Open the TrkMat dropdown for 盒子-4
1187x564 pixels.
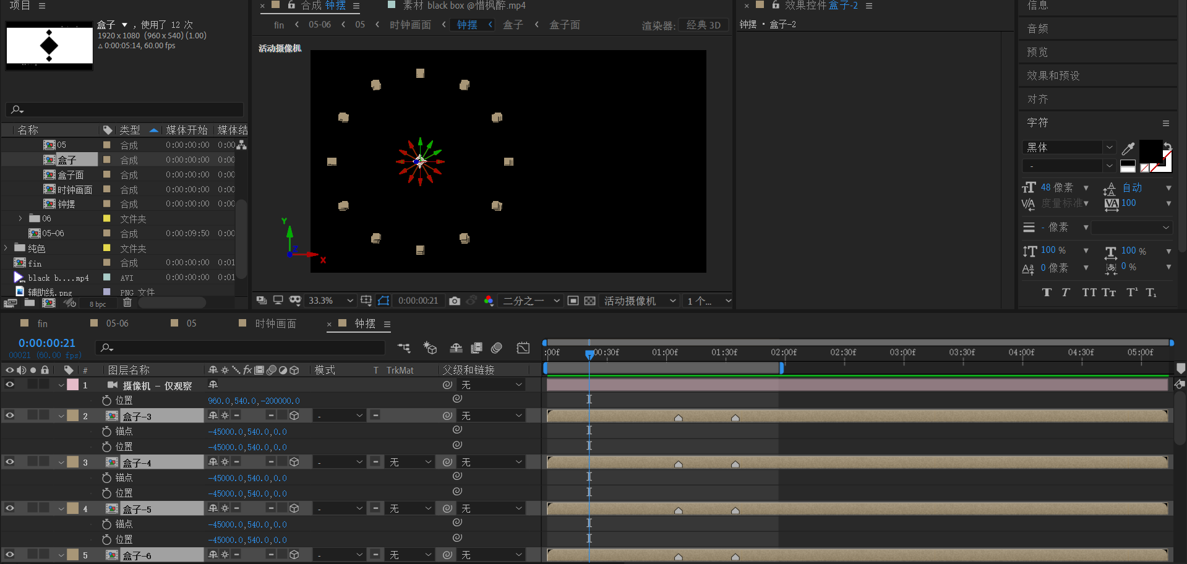pos(411,462)
